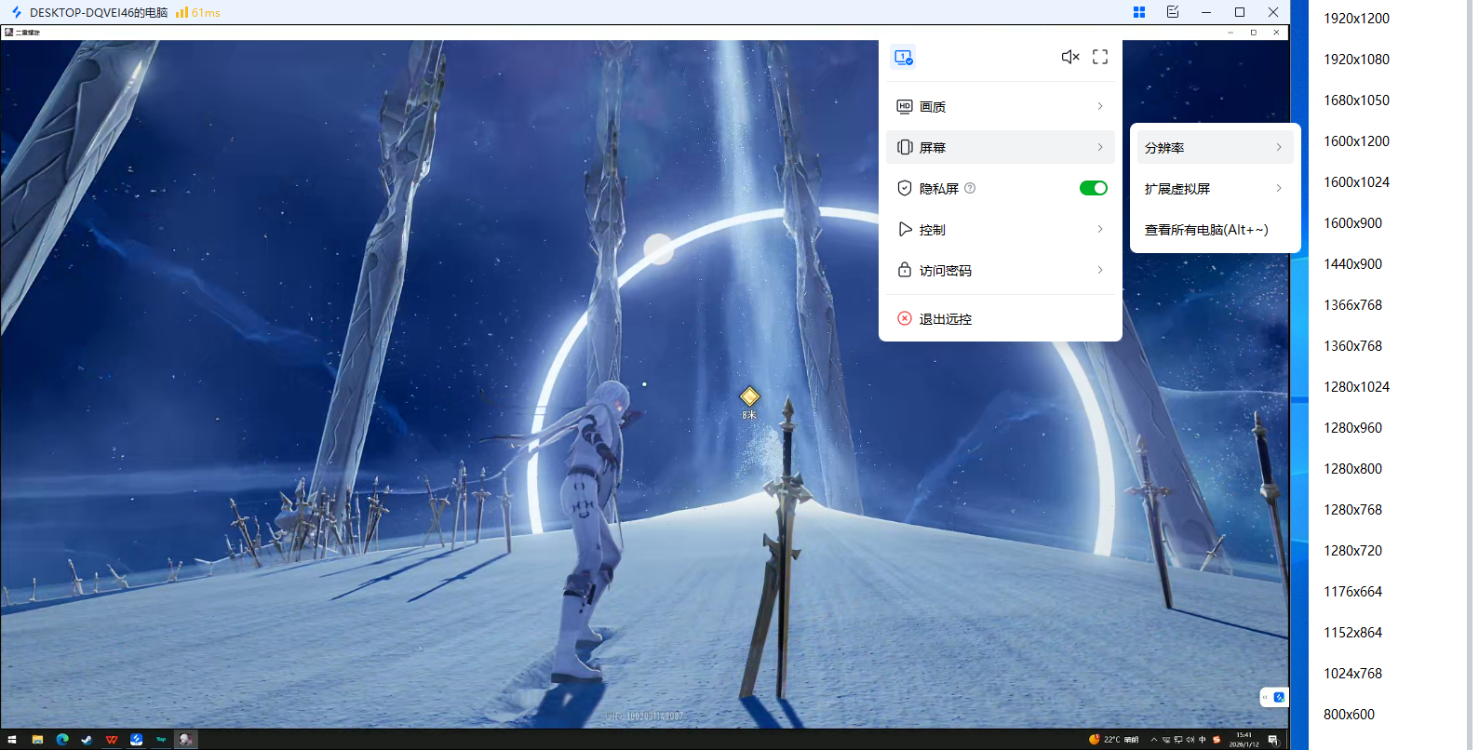Click the Steam icon in remote taskbar
This screenshot has height=750, width=1479.
(87, 740)
